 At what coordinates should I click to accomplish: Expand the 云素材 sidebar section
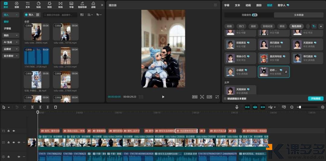click(x=11, y=49)
